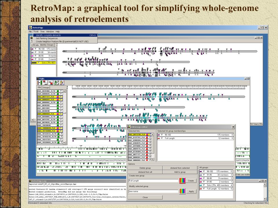Switch to the Groups tab in Main
The height and width of the screenshot is (208, 278).
pyautogui.click(x=46, y=88)
